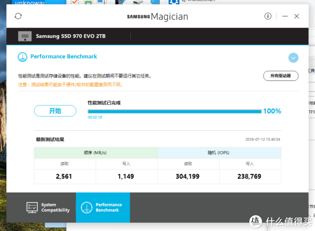
Task: Click the 100% progress value
Action: coord(272,111)
